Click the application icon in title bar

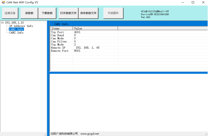[3, 2]
